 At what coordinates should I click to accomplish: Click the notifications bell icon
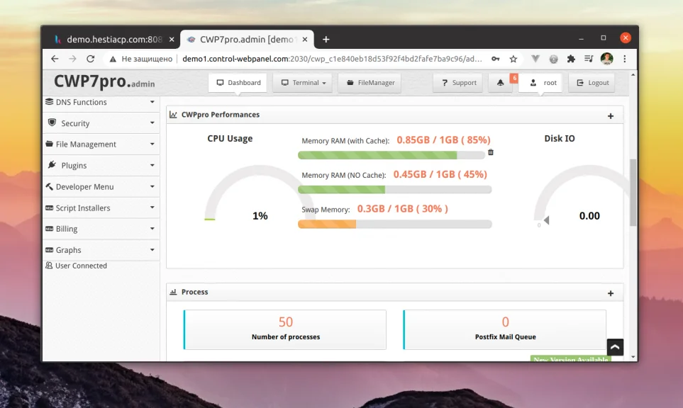coord(501,82)
